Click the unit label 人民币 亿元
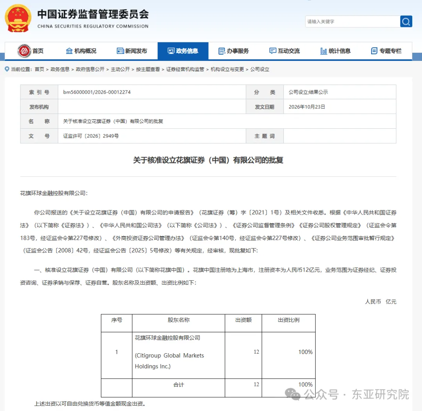Image resolution: width=422 pixels, height=411 pixels. [x=381, y=302]
